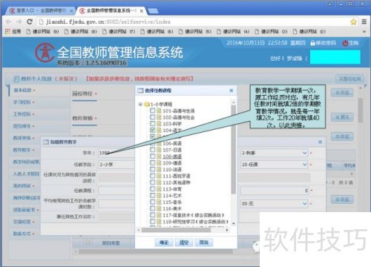Viewport: 371px width, 267px height.
Task: Click the 任教课程 input field
Action: [116, 191]
